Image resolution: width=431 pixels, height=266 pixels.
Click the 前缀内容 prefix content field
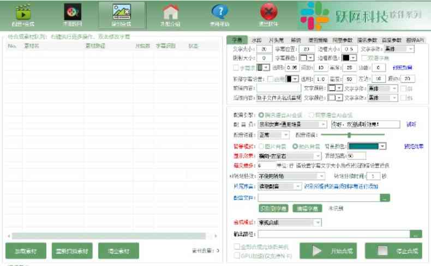point(279,88)
